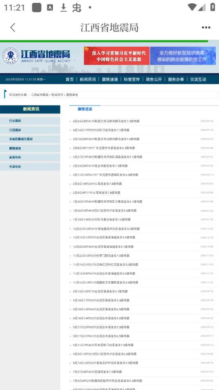Open 11月13日 台湾台东县海域 5.0级 article
Screen dimensions: 219x390
click(104, 273)
